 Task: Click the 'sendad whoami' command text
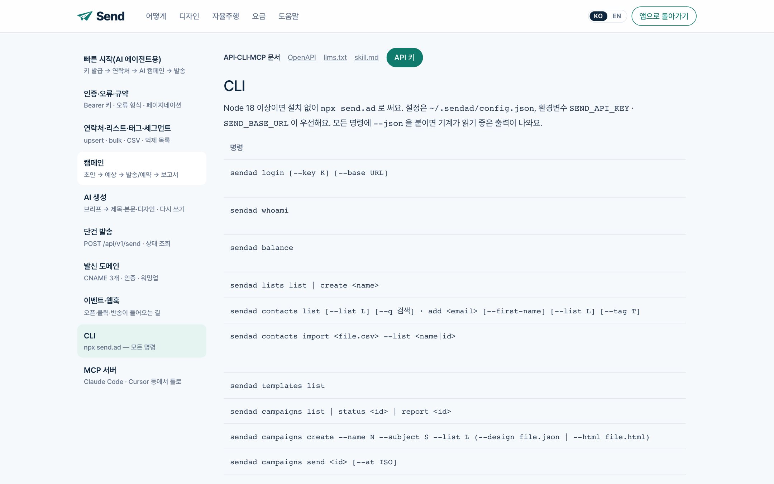pos(259,210)
